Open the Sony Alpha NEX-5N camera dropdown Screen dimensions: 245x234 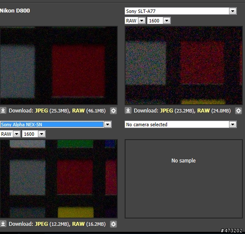[x=56, y=125]
